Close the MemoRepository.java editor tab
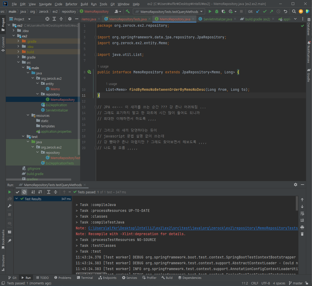This screenshot has height=286, width=312. pos(193,19)
